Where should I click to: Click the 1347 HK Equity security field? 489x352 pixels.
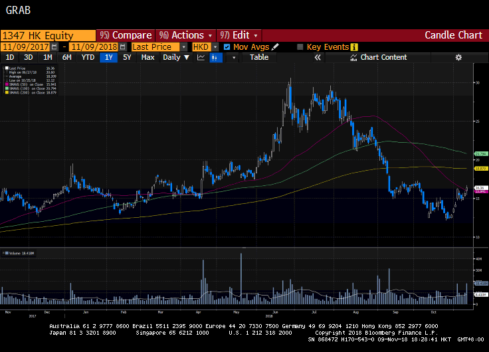48,36
